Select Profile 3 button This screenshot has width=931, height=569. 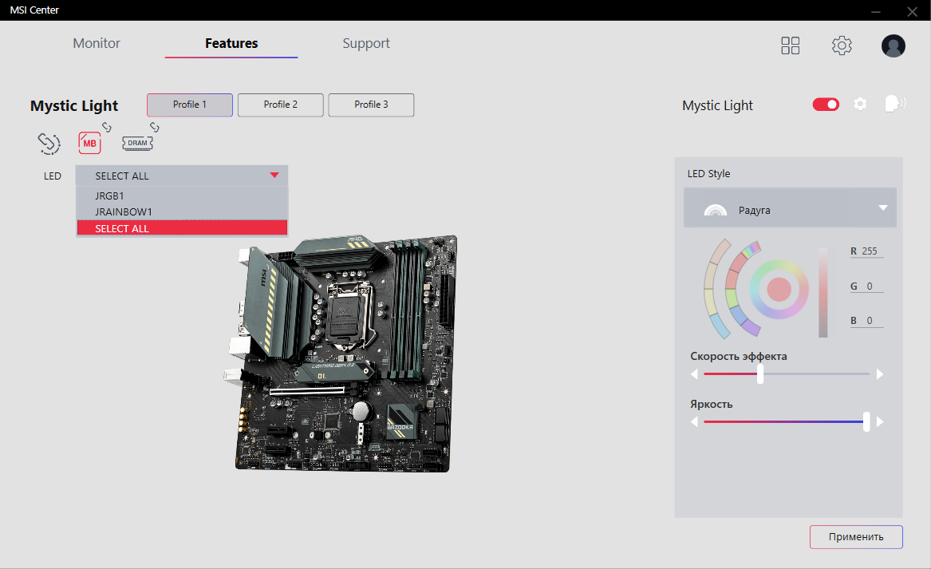pos(371,105)
